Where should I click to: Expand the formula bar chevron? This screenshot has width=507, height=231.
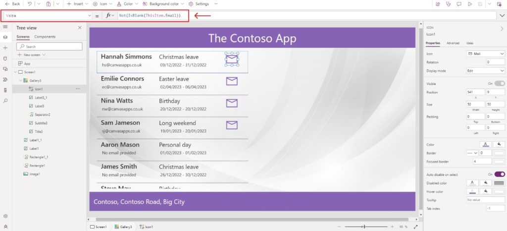point(502,15)
